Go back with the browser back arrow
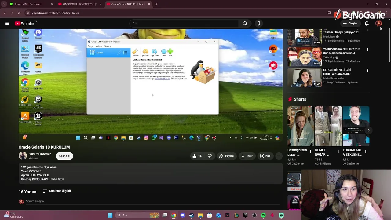This screenshot has width=391, height=220. point(4,13)
